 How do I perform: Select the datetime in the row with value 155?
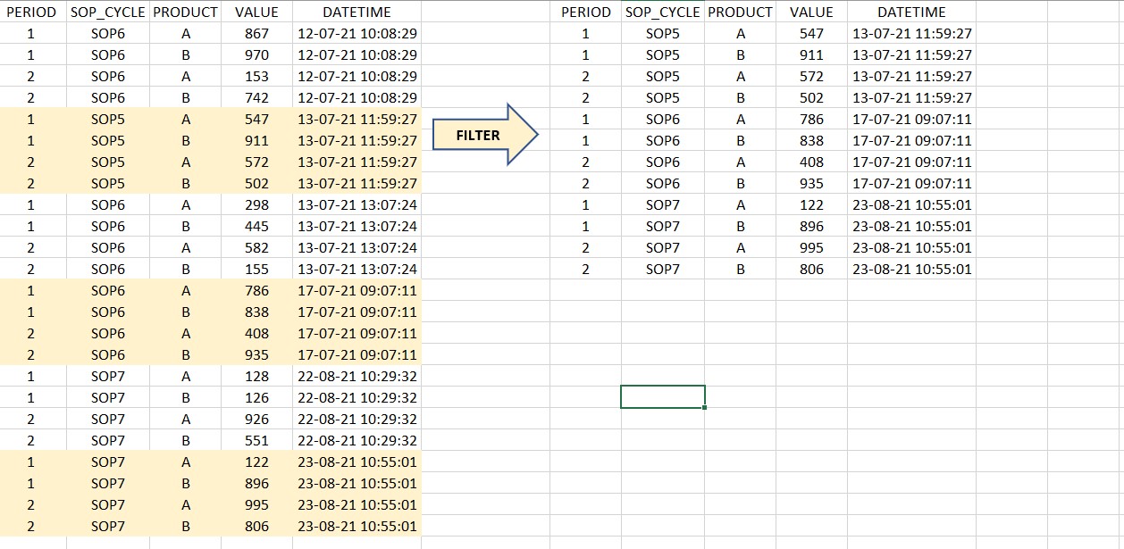pos(356,269)
